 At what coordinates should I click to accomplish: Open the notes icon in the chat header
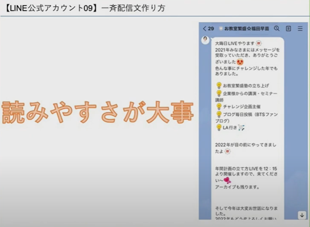pos(288,29)
